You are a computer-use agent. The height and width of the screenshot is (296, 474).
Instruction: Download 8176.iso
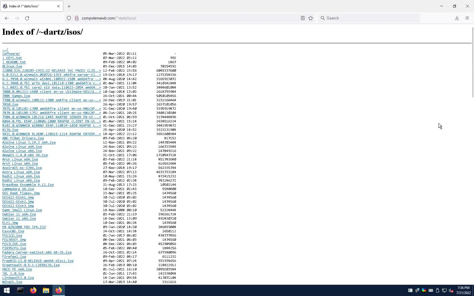(x=10, y=130)
